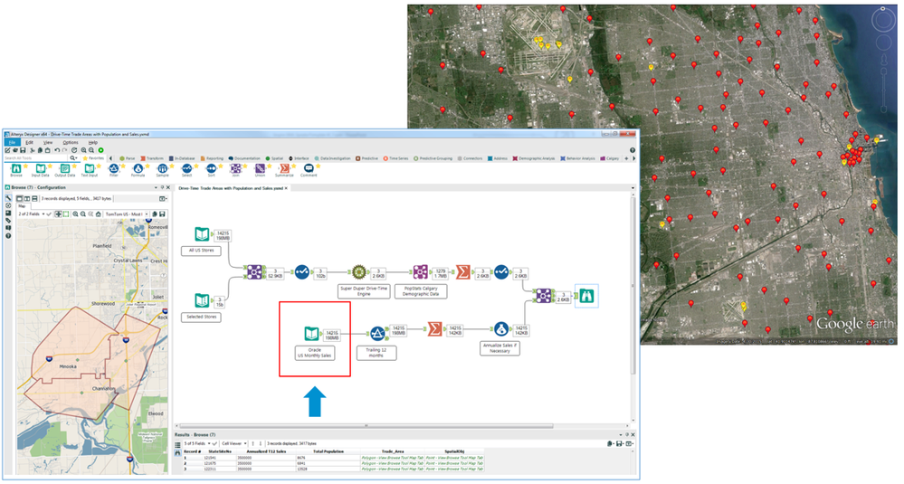Select the Browse tool in Favorites palette

(16, 168)
